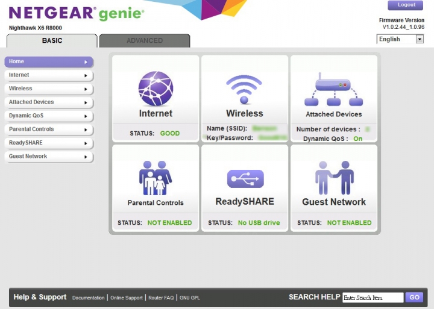
Task: Click the Dynamic QoS On value
Action: (358, 139)
